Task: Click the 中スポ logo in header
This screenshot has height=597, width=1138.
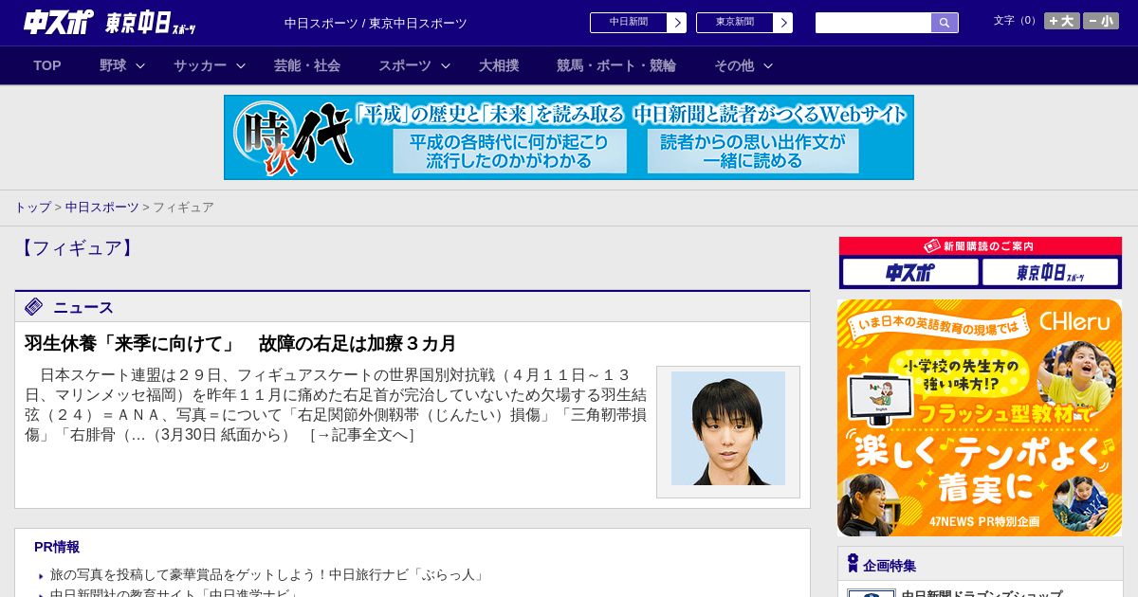Action: (59, 23)
